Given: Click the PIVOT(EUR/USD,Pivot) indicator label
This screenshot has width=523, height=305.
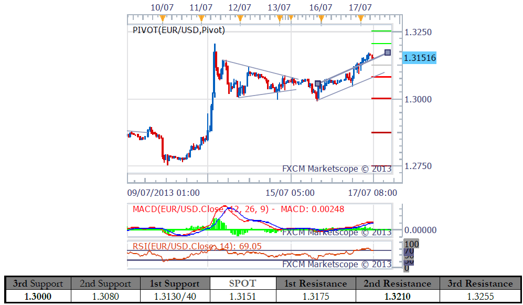Looking at the screenshot, I should click(x=179, y=30).
